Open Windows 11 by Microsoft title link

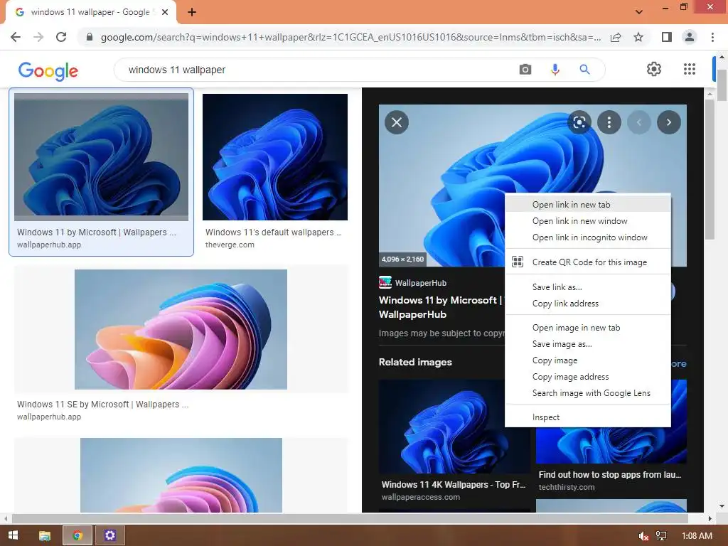coord(441,307)
